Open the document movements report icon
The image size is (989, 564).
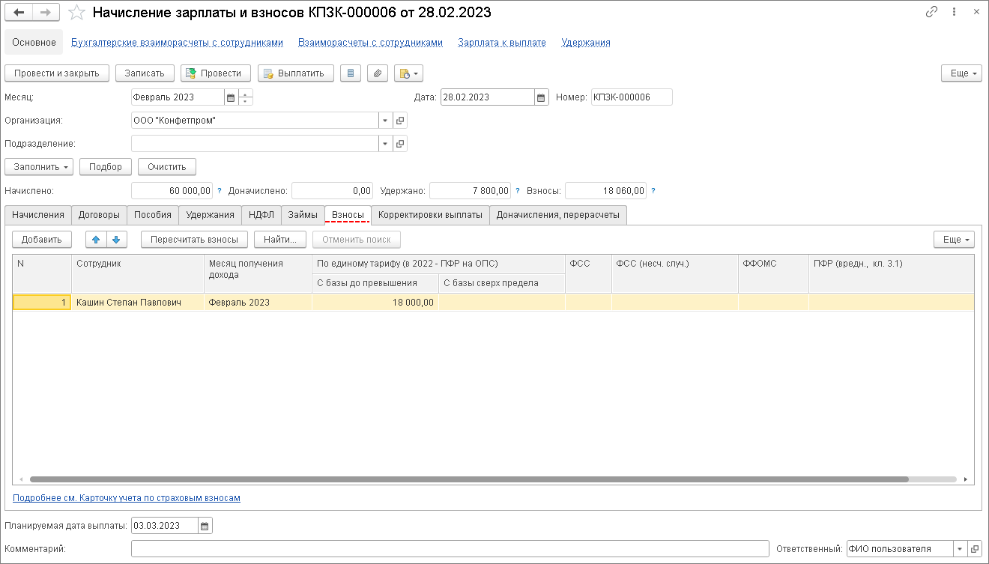[351, 73]
